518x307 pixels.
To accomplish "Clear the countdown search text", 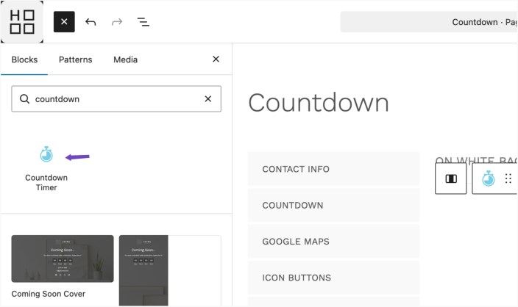I will pos(208,99).
